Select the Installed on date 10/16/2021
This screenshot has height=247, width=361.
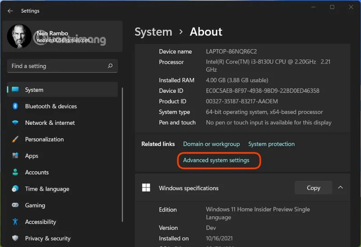pos(219,238)
